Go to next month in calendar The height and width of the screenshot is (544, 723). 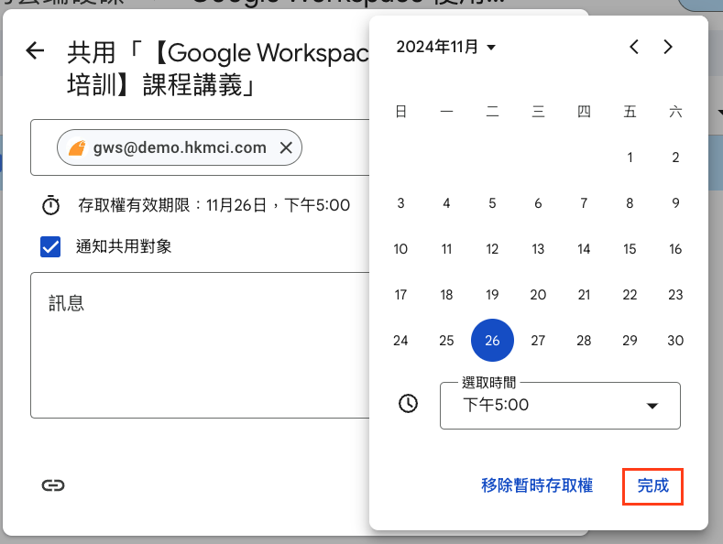pos(668,47)
